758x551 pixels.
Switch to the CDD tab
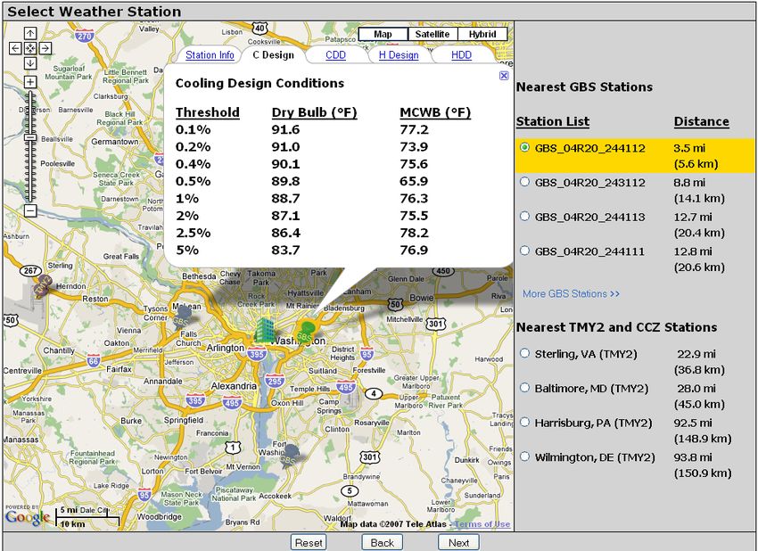point(335,55)
